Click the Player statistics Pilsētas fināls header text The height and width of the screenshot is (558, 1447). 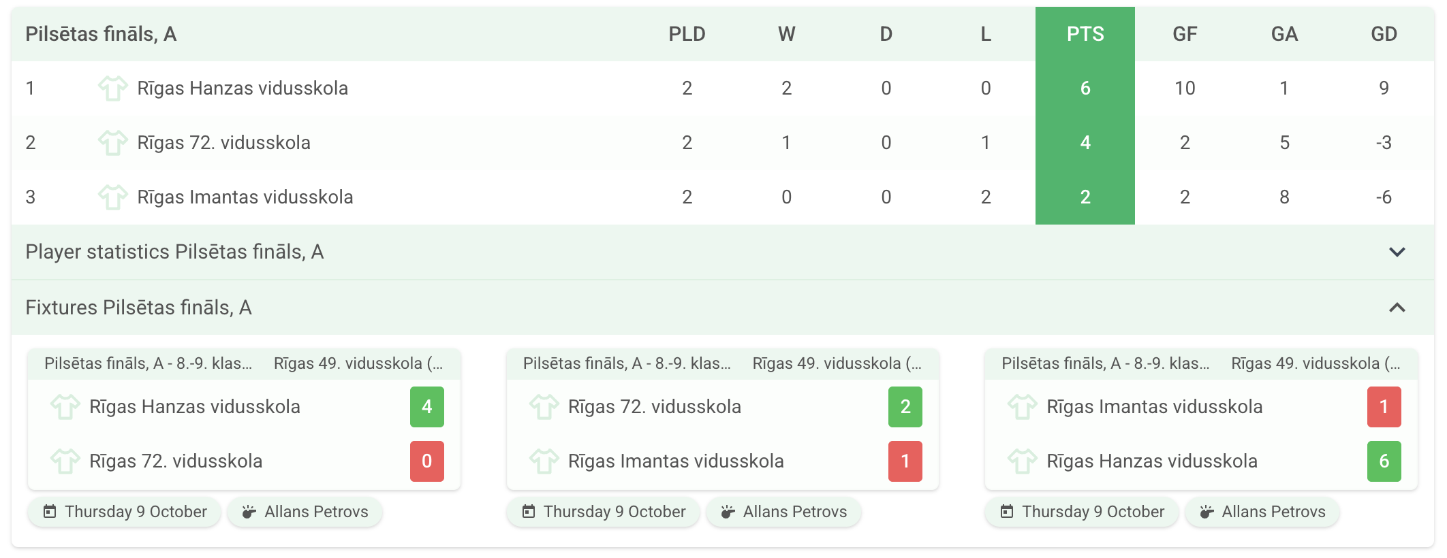[x=174, y=252]
